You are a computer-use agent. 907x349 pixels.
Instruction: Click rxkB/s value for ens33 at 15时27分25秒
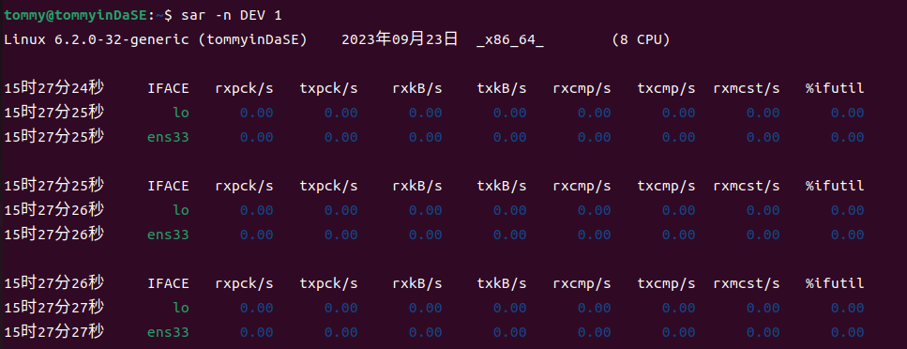coord(426,137)
